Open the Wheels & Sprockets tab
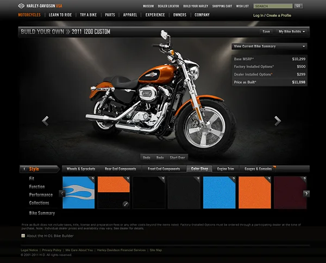326x263 pixels. click(x=81, y=169)
